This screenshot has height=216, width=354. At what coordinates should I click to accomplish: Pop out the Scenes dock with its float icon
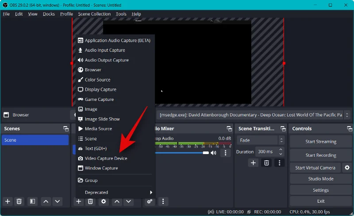(x=66, y=129)
